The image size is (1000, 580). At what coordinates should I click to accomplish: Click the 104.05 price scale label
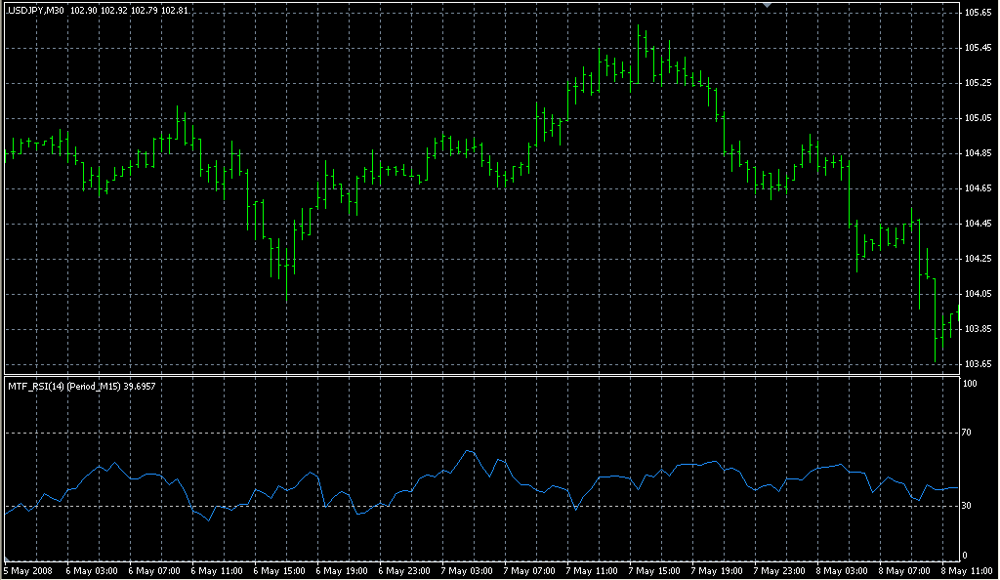[978, 294]
